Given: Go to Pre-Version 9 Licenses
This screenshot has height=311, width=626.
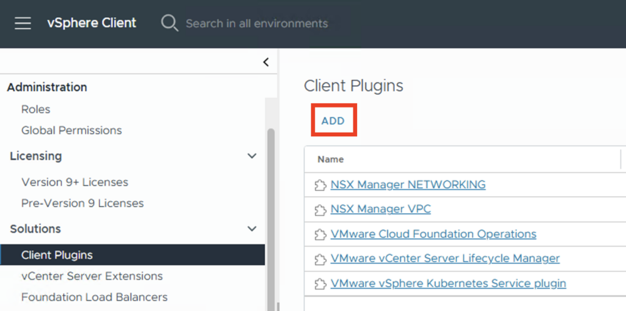Looking at the screenshot, I should click(x=83, y=203).
